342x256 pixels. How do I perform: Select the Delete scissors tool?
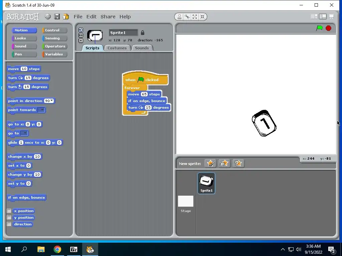click(187, 17)
